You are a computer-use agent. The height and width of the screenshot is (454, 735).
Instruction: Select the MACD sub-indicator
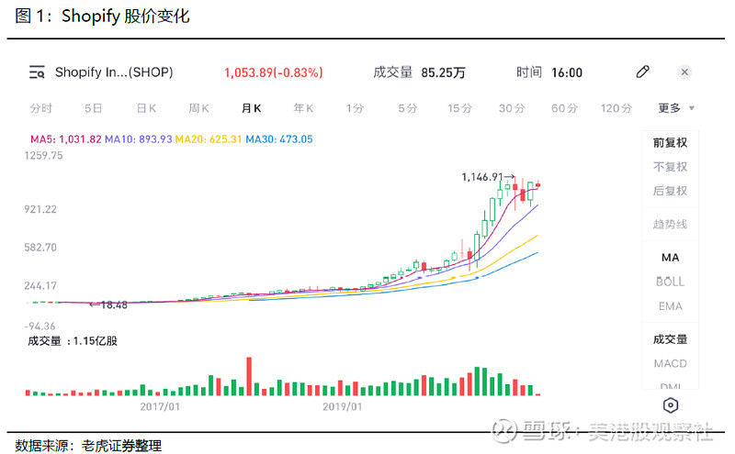pos(671,364)
